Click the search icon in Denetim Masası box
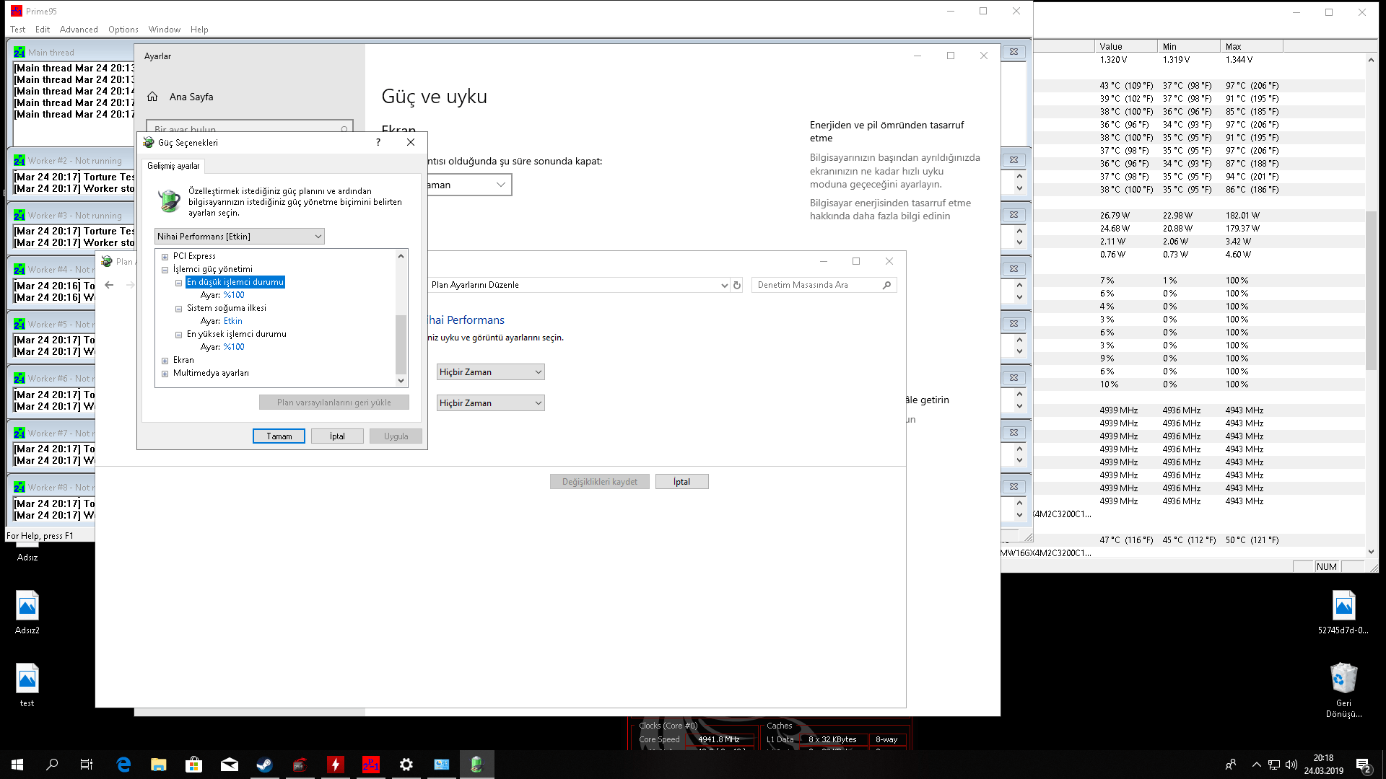Screen dimensions: 1386x779 click(x=886, y=285)
